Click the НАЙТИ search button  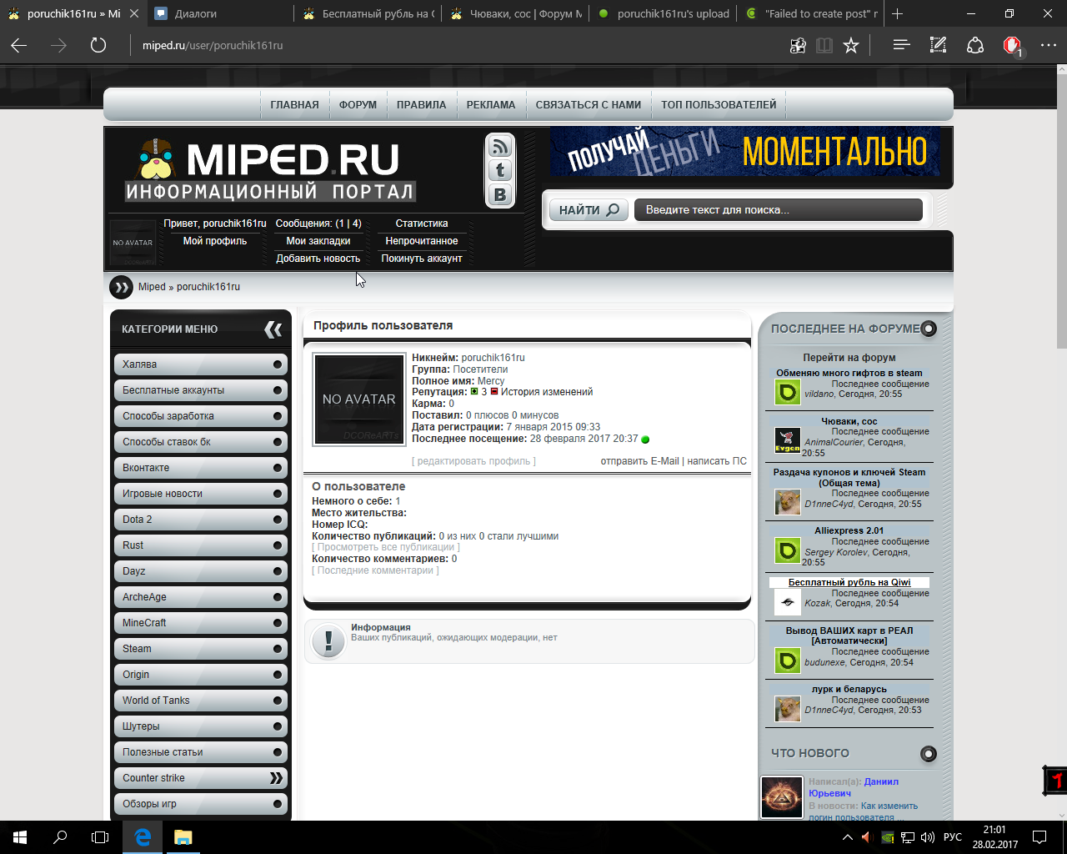click(x=589, y=210)
